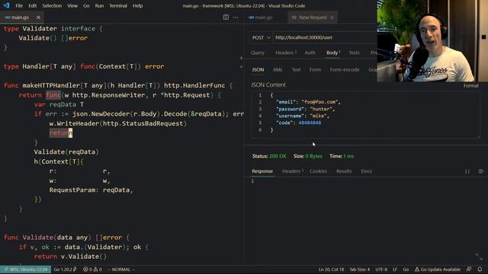Click the request URL input field
The height and width of the screenshot is (274, 488).
pyautogui.click(x=325, y=37)
